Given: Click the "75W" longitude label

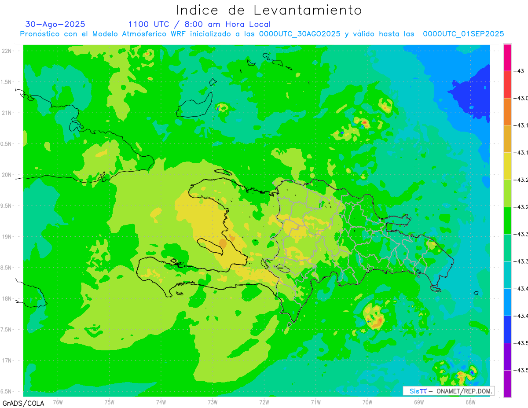Looking at the screenshot, I should pyautogui.click(x=109, y=402).
